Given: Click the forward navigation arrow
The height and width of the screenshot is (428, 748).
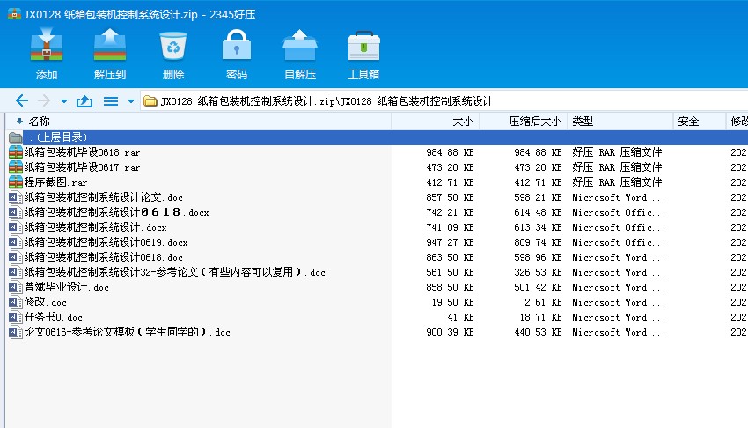Looking at the screenshot, I should tap(44, 100).
